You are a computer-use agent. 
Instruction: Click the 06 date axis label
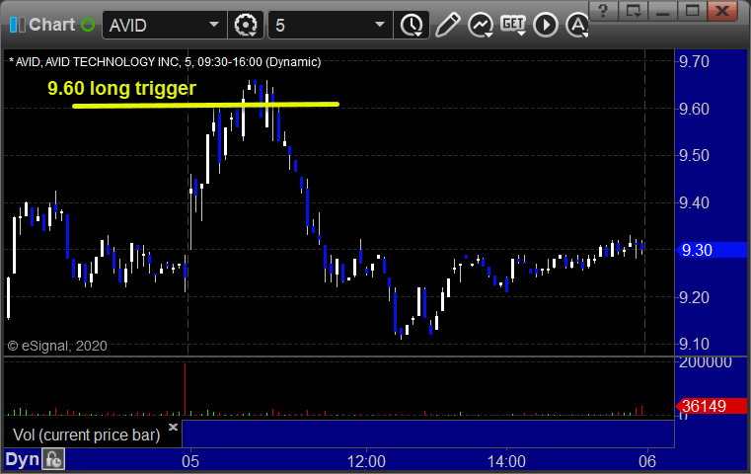pos(647,461)
